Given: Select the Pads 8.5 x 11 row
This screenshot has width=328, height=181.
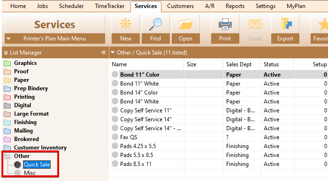Looking at the screenshot, I should click(x=218, y=164).
